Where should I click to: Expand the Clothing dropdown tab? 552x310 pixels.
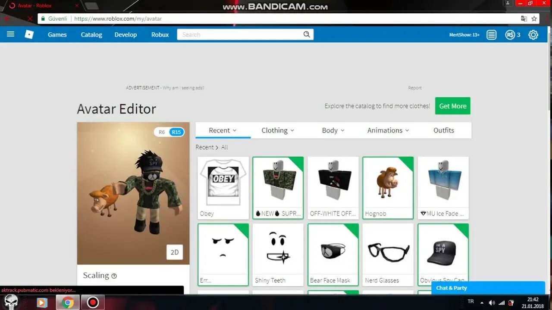tap(278, 130)
